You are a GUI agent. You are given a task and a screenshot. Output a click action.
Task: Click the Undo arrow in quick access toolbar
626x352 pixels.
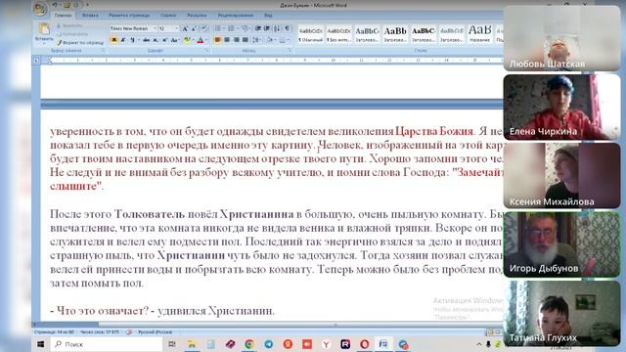(x=55, y=5)
